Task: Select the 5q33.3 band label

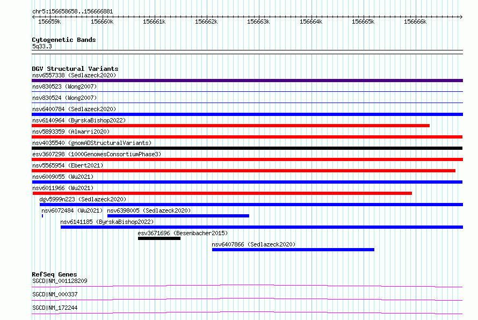Action: (42, 46)
